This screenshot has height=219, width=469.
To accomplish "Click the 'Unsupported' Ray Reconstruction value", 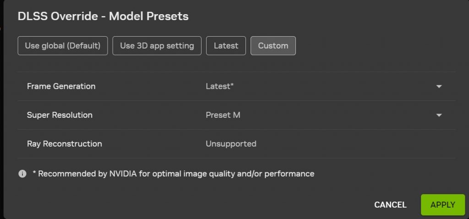I will 231,144.
